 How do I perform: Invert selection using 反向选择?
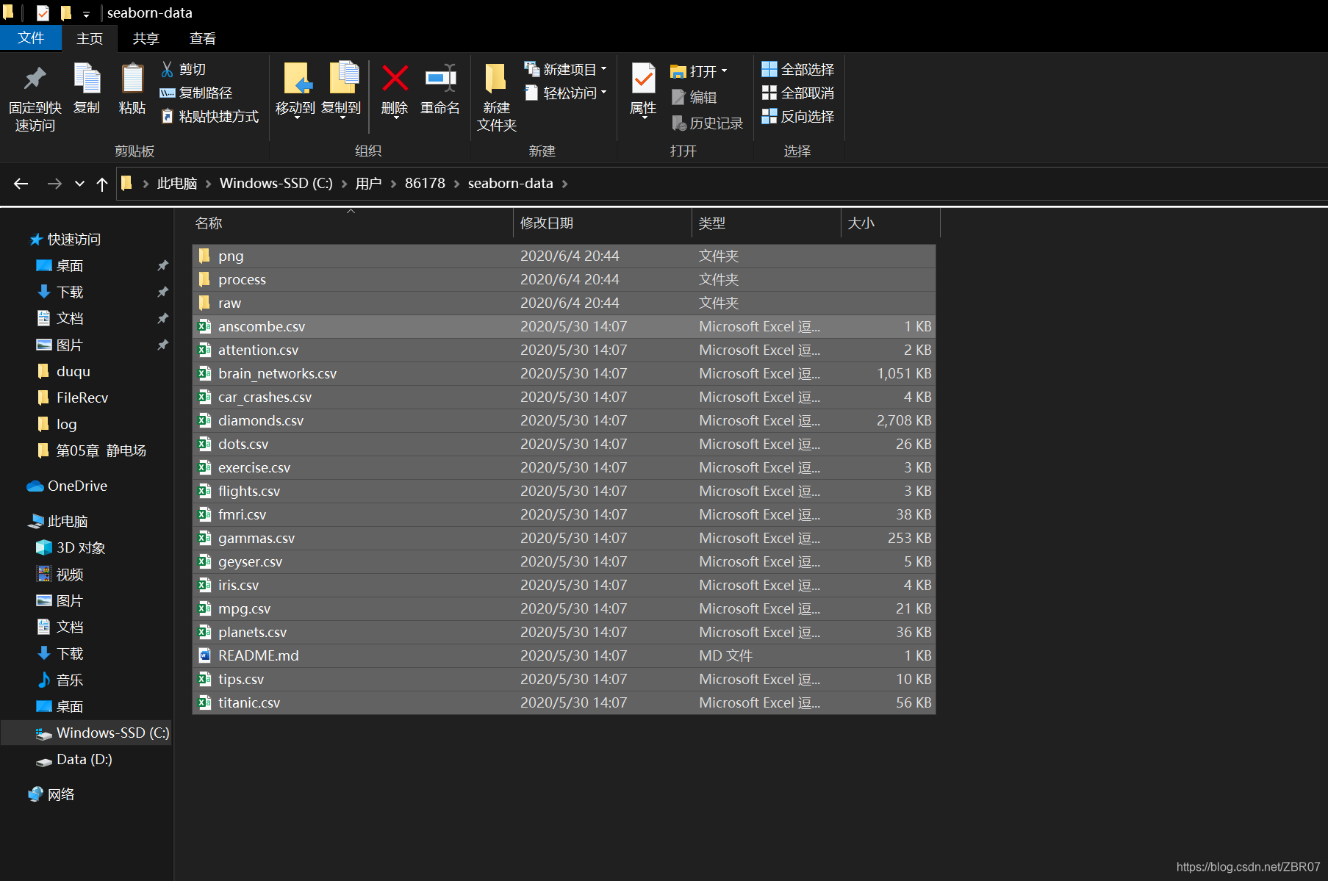(x=798, y=117)
